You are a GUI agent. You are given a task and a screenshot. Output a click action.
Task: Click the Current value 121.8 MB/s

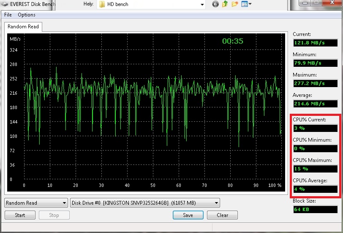pos(316,43)
